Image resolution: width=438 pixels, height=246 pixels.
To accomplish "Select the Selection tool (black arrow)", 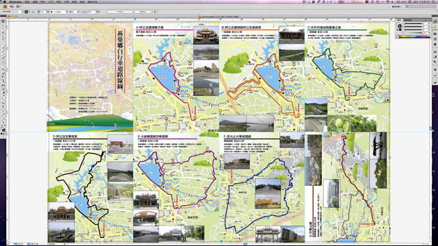I will [x=3, y=22].
